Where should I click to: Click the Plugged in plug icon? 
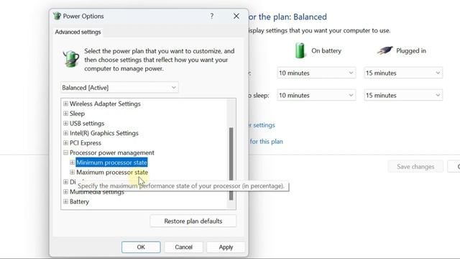coord(385,50)
